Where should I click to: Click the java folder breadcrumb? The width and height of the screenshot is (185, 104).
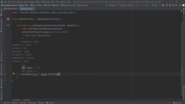[40, 5]
